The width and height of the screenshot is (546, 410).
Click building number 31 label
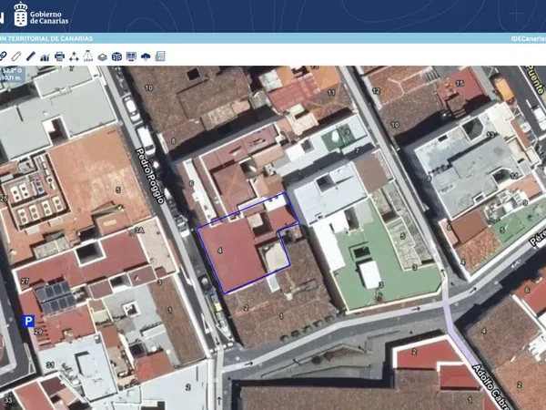point(50,365)
